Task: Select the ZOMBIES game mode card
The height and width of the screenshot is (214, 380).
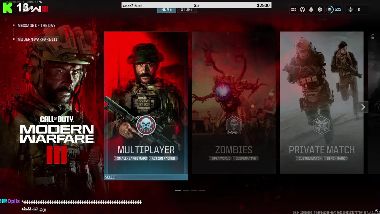Action: (x=234, y=103)
